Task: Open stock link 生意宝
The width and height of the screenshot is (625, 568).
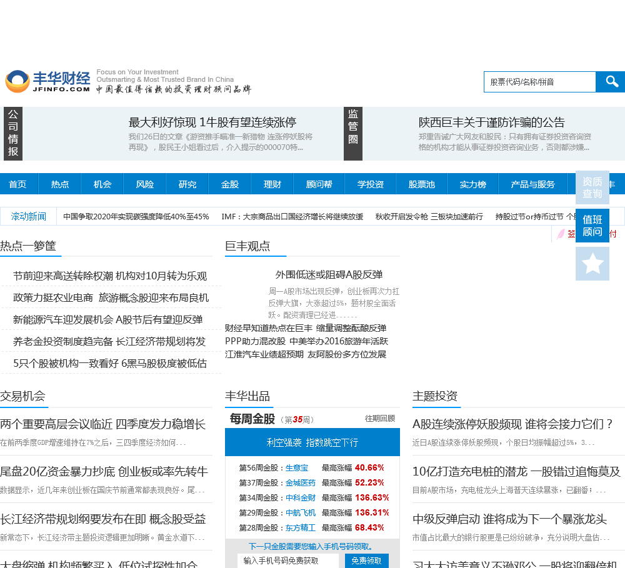Action: tap(297, 467)
